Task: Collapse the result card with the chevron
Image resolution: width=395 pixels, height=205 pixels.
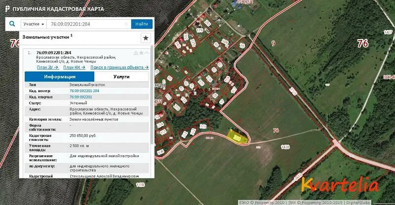Action: (x=147, y=53)
